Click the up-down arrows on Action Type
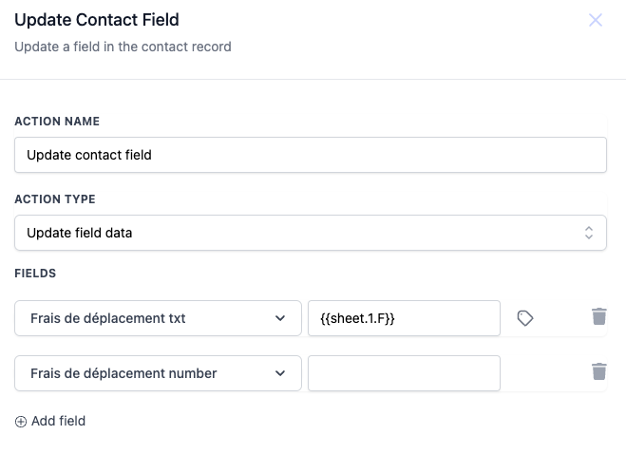 pyautogui.click(x=588, y=233)
